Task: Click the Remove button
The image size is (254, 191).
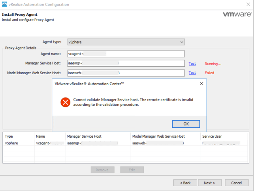Action: point(103,170)
